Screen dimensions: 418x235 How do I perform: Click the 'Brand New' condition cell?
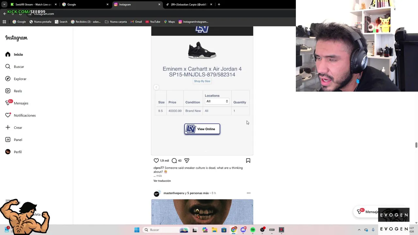pos(193,111)
